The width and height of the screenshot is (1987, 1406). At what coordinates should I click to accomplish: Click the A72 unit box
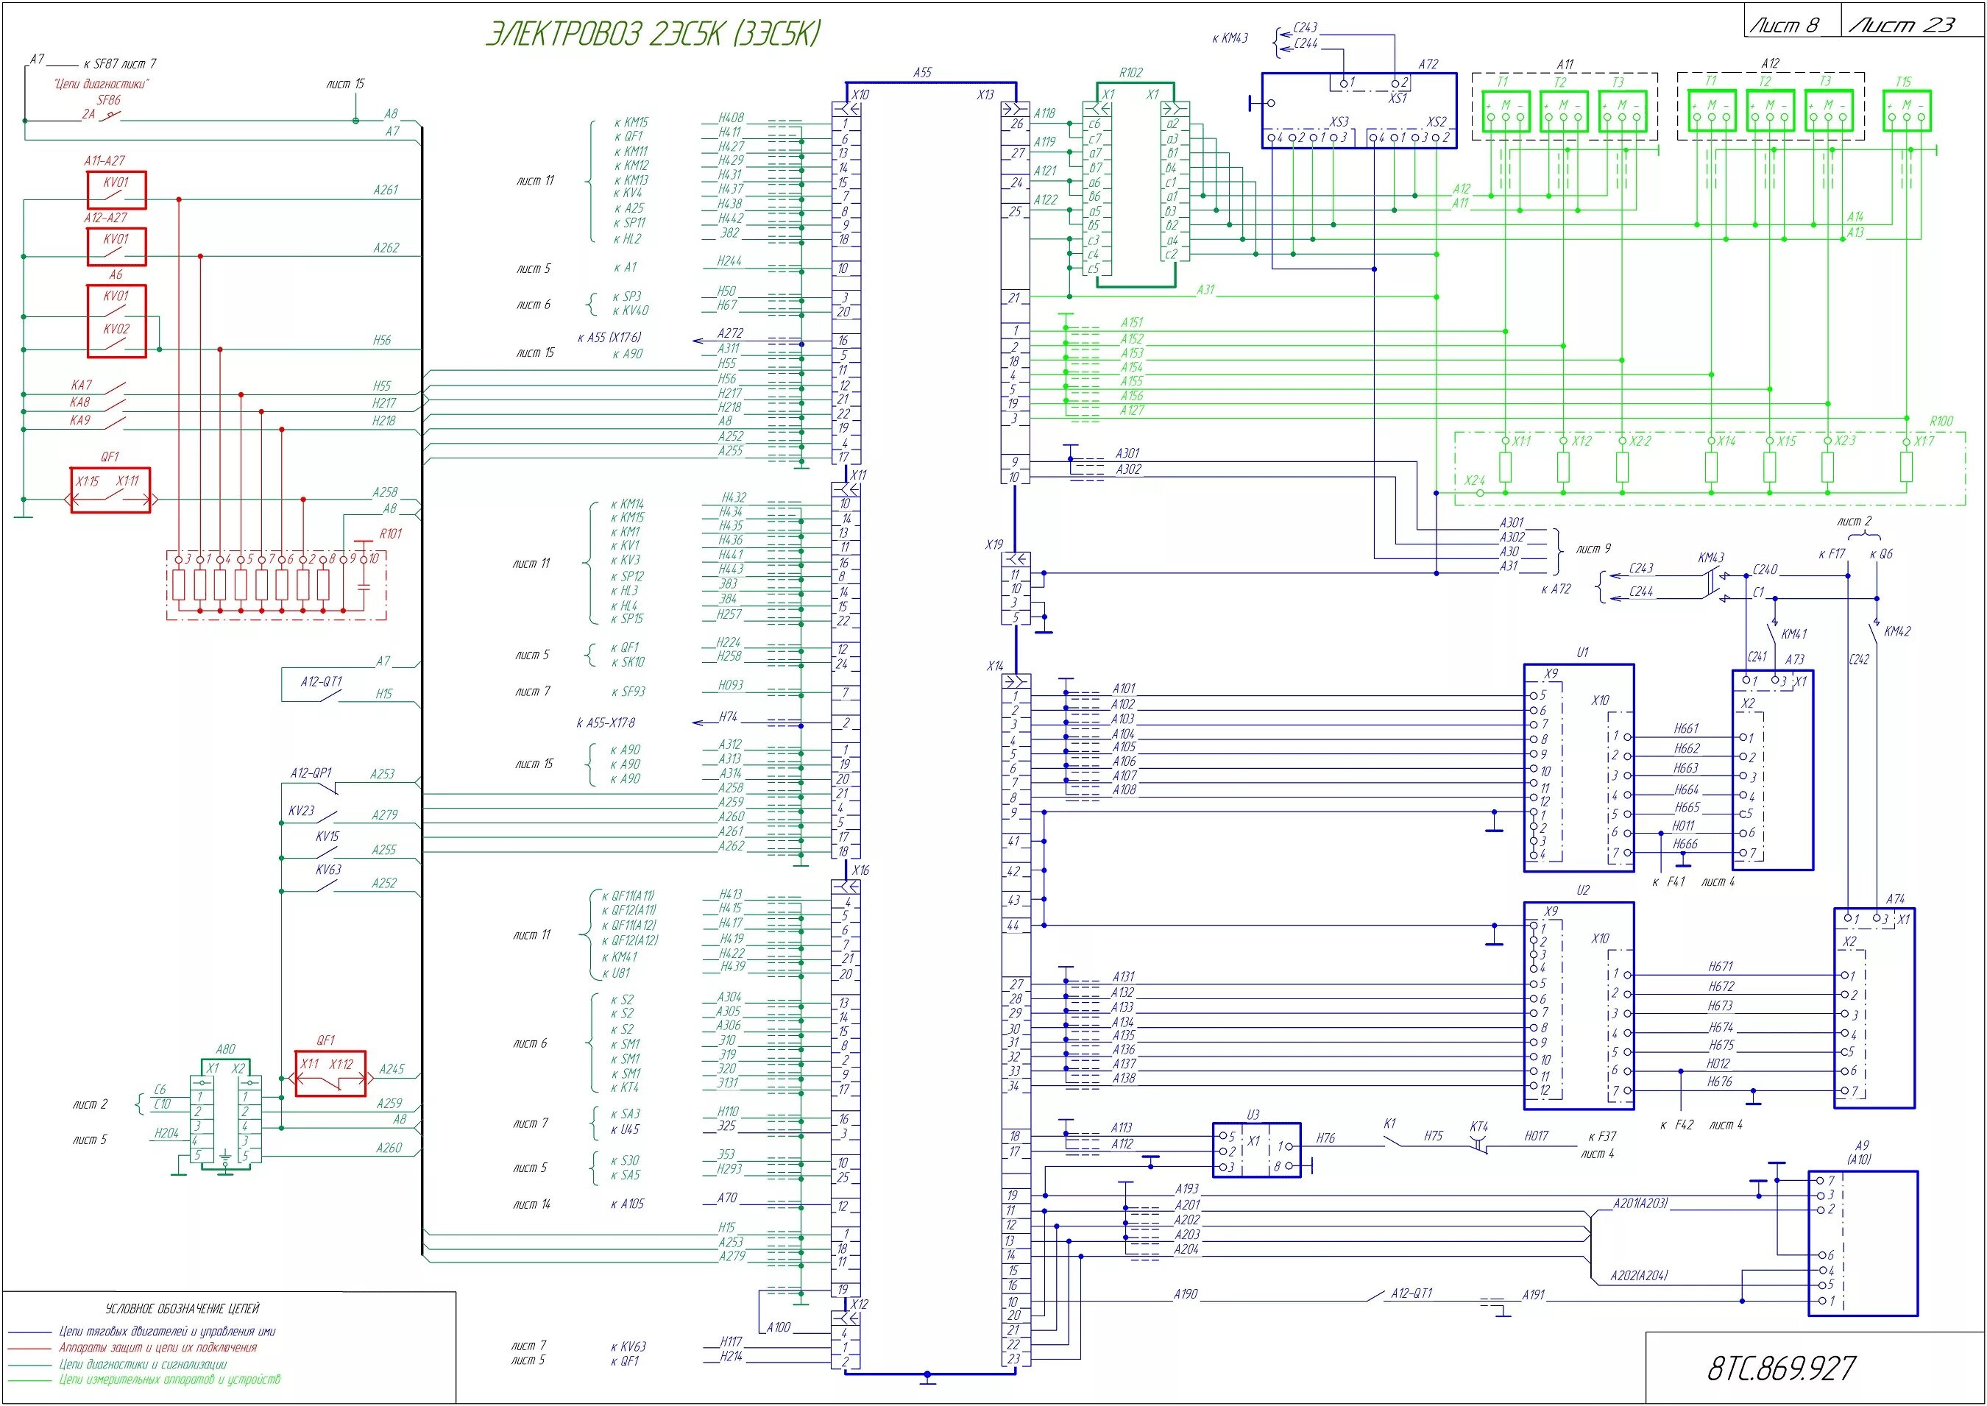[1358, 111]
